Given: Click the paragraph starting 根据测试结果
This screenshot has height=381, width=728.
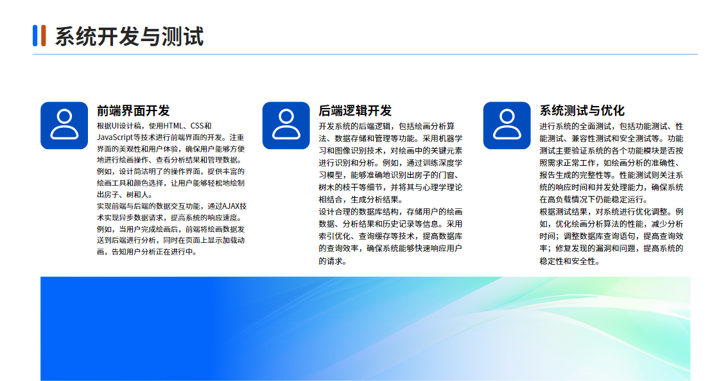Looking at the screenshot, I should [611, 236].
